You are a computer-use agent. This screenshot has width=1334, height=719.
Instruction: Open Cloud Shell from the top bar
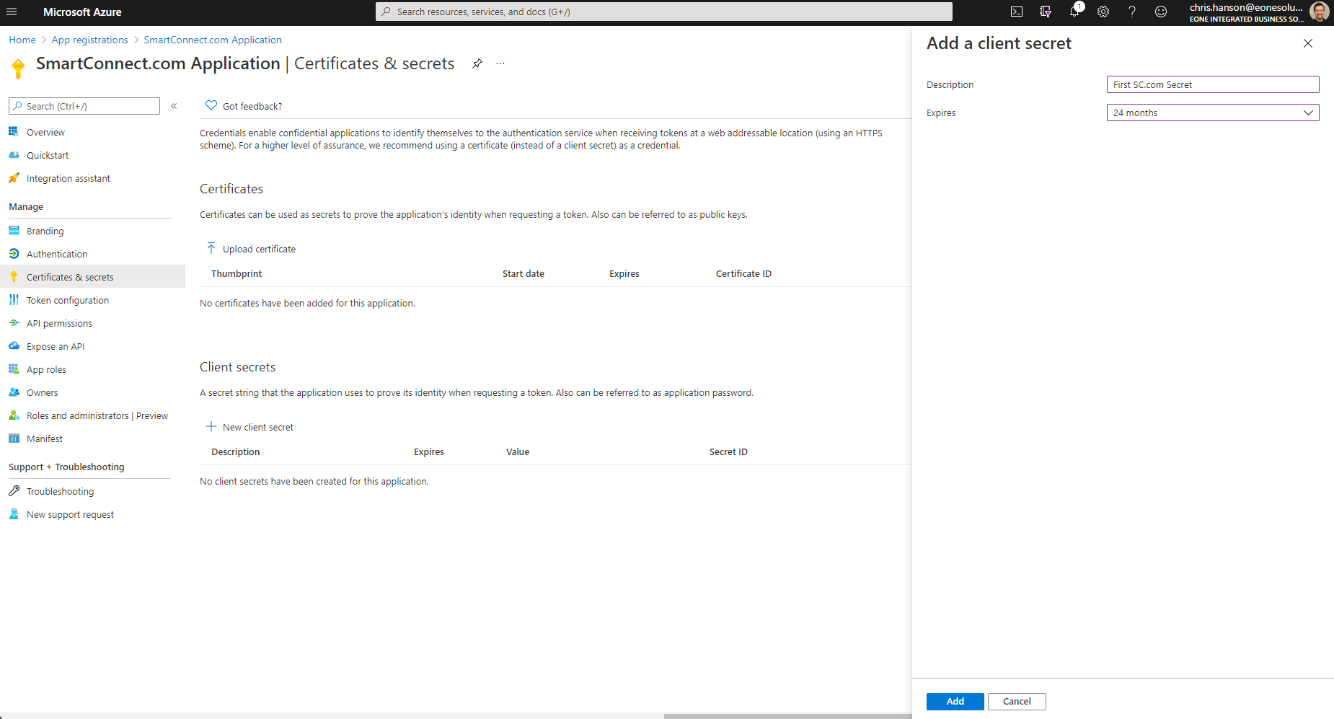pyautogui.click(x=1017, y=12)
